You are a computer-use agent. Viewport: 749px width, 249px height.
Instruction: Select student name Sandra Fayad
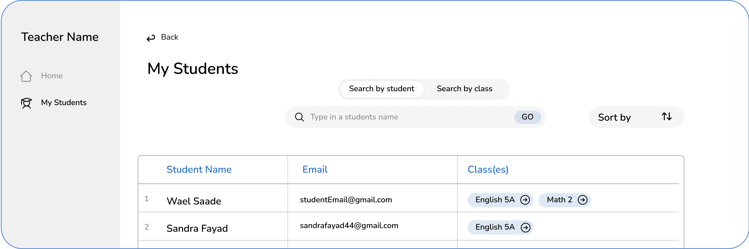click(197, 229)
